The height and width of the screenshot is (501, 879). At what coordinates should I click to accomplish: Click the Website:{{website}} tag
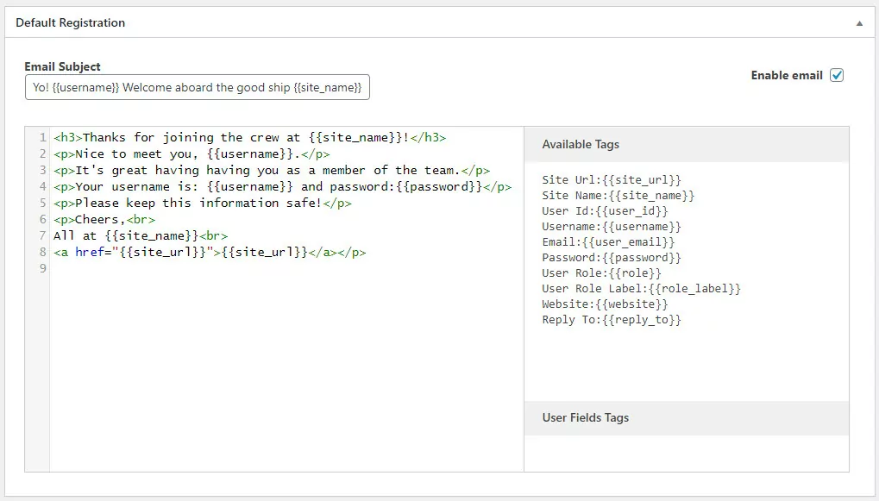605,304
